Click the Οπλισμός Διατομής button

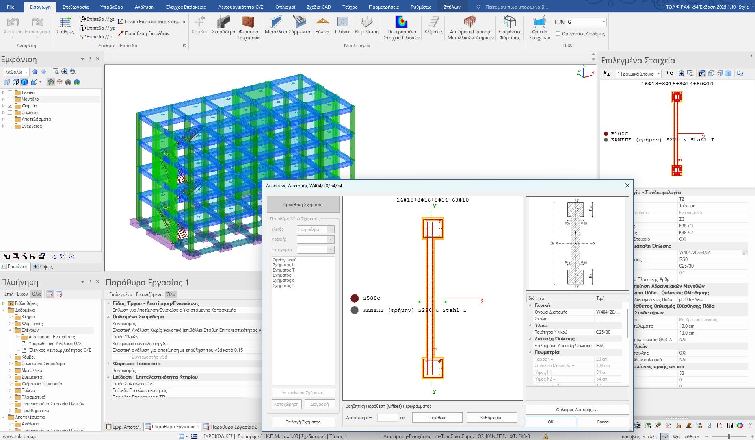tap(577, 410)
